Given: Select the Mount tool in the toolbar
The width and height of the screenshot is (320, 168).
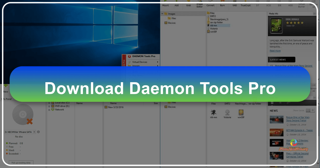Looking at the screenshot, I should [x=165, y=5].
